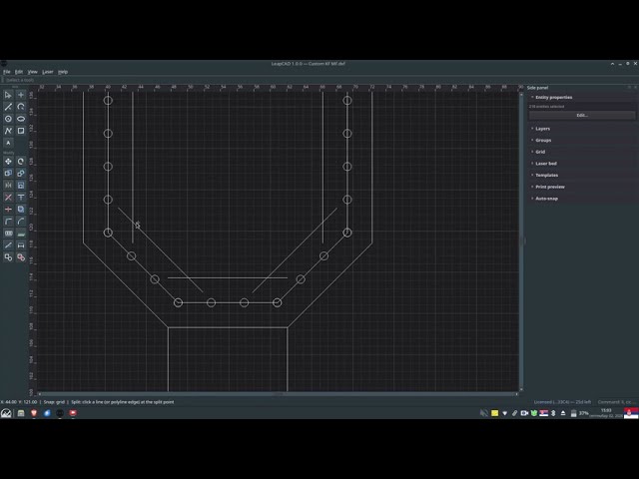Select the array tool with boxed segments
Image resolution: width=639 pixels, height=479 pixels.
(x=8, y=233)
